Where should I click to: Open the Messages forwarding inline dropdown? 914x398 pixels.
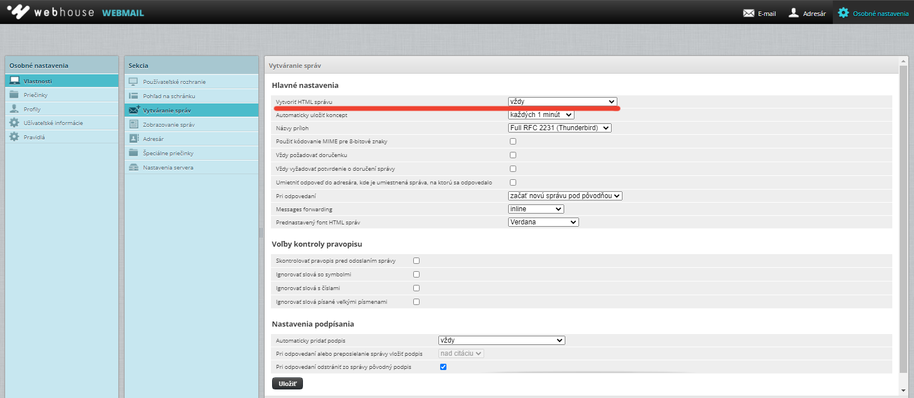point(536,209)
